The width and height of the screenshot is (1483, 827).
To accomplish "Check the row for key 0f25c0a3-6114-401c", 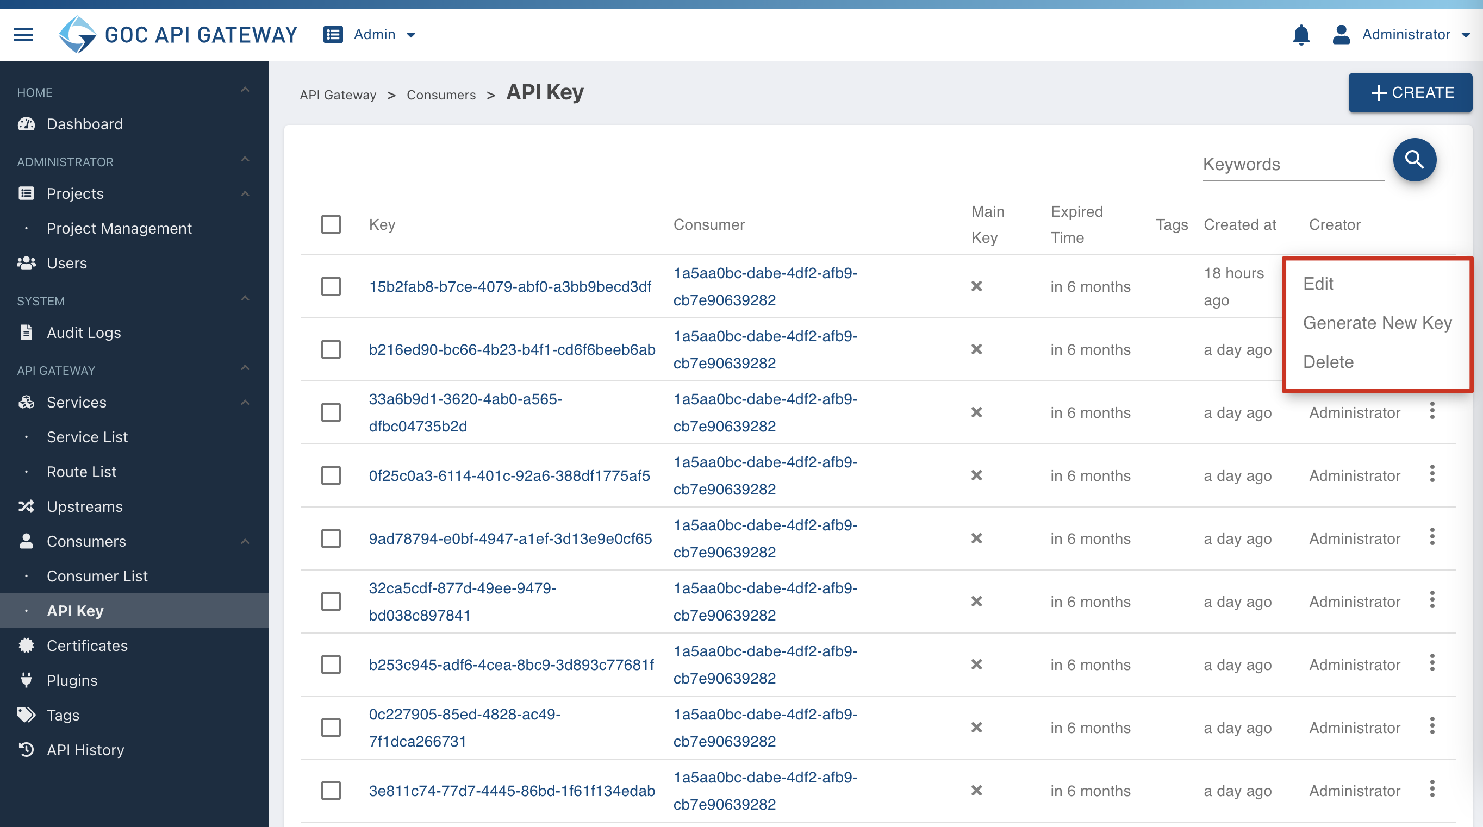I will pyautogui.click(x=331, y=475).
